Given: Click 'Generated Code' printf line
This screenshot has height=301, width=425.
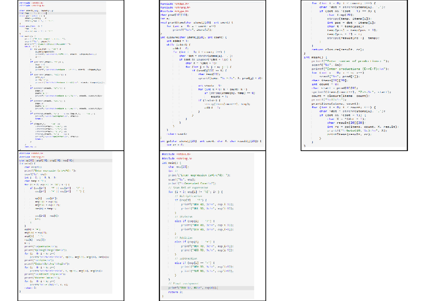Looking at the screenshot, I should point(192,183).
